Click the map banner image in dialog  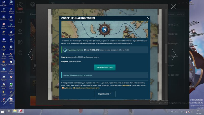(105, 29)
